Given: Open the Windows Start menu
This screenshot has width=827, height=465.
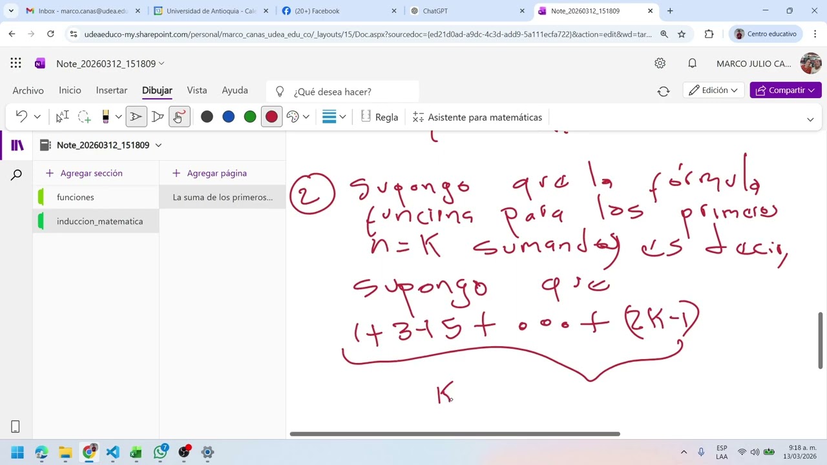Looking at the screenshot, I should pos(17,452).
